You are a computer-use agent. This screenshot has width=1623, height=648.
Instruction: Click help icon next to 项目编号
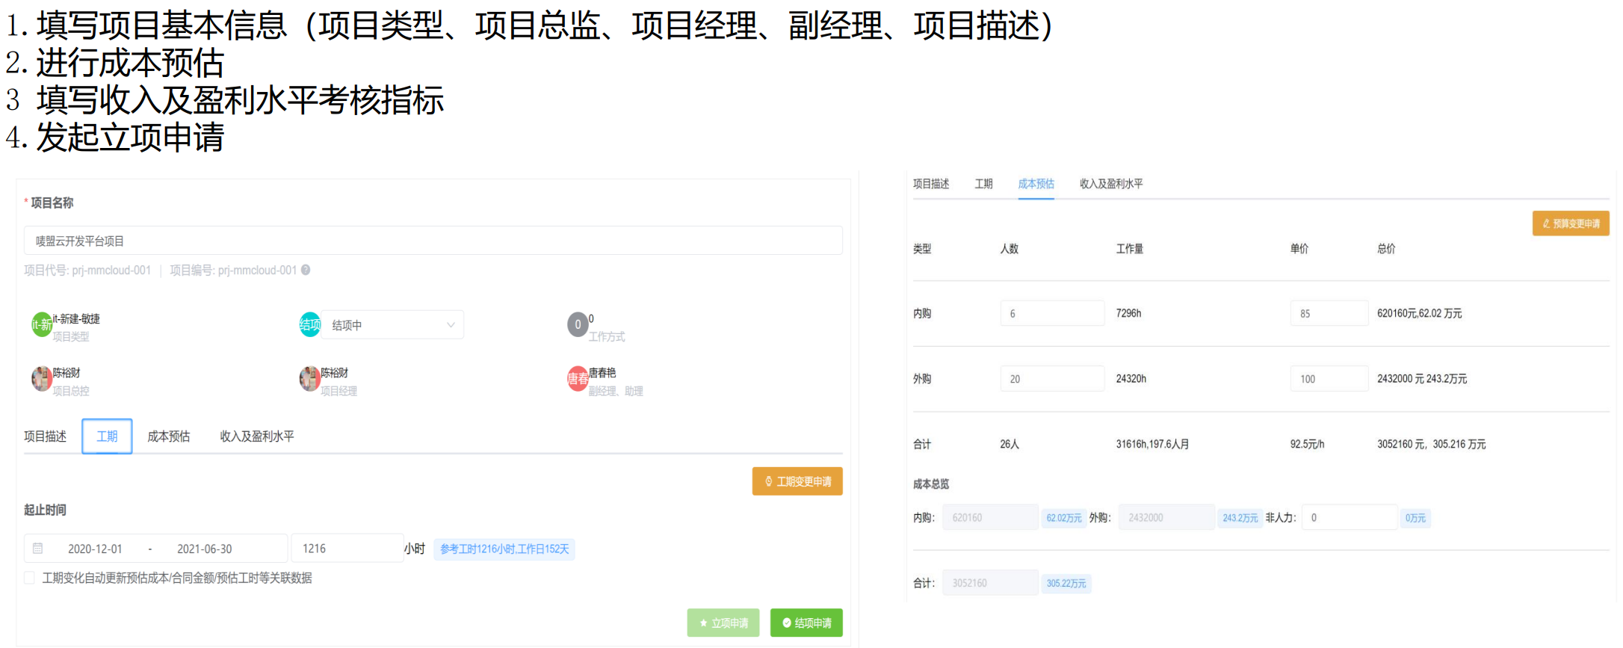click(x=306, y=270)
